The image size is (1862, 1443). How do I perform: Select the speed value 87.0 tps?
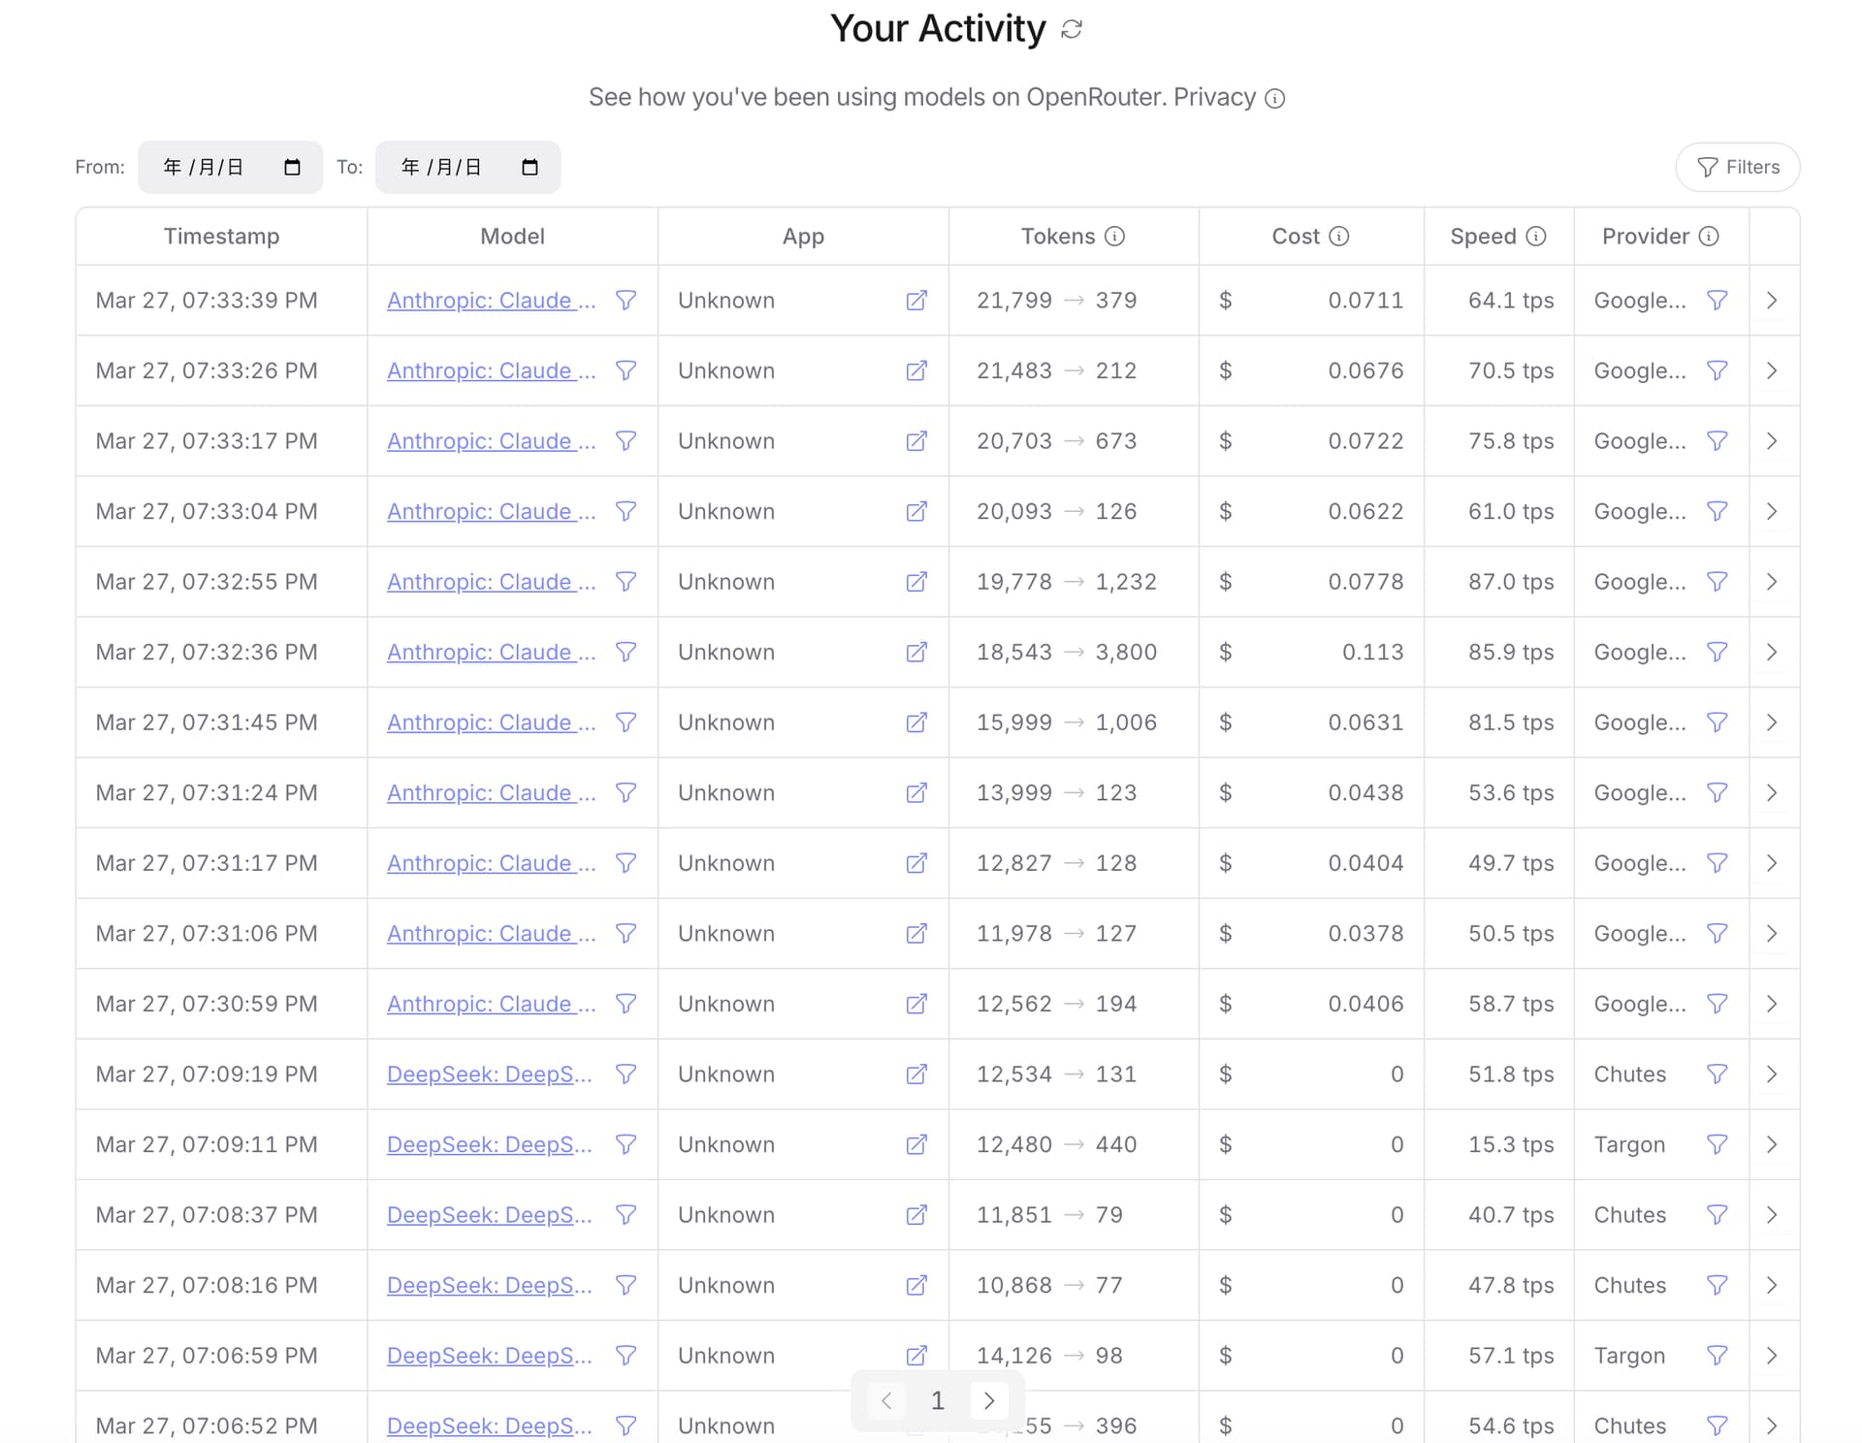(1511, 582)
